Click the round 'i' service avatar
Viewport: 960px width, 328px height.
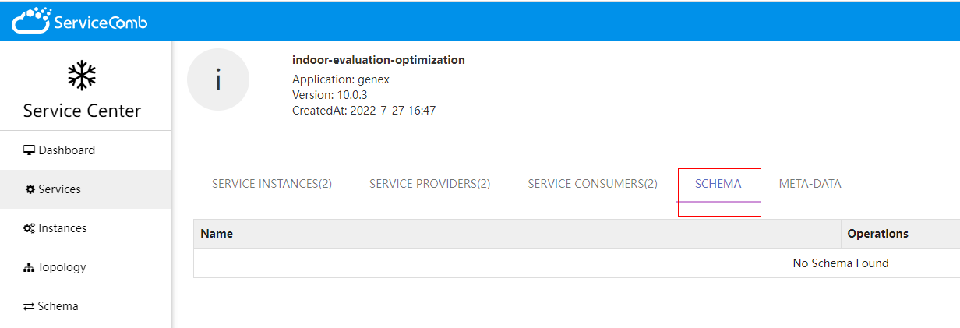(x=218, y=79)
